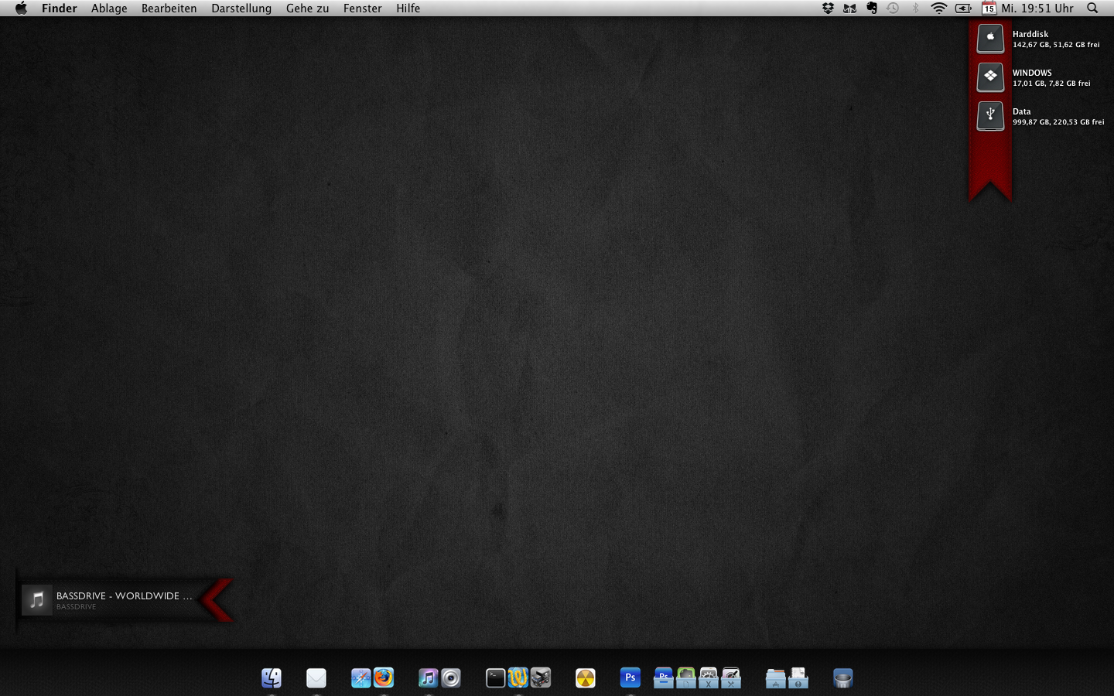
Task: Click the butterfly icon in menu bar
Action: 849,8
